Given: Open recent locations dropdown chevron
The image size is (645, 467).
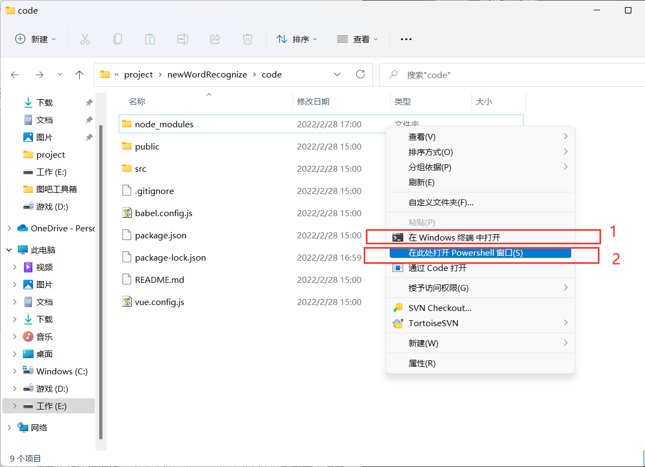Looking at the screenshot, I should point(60,74).
